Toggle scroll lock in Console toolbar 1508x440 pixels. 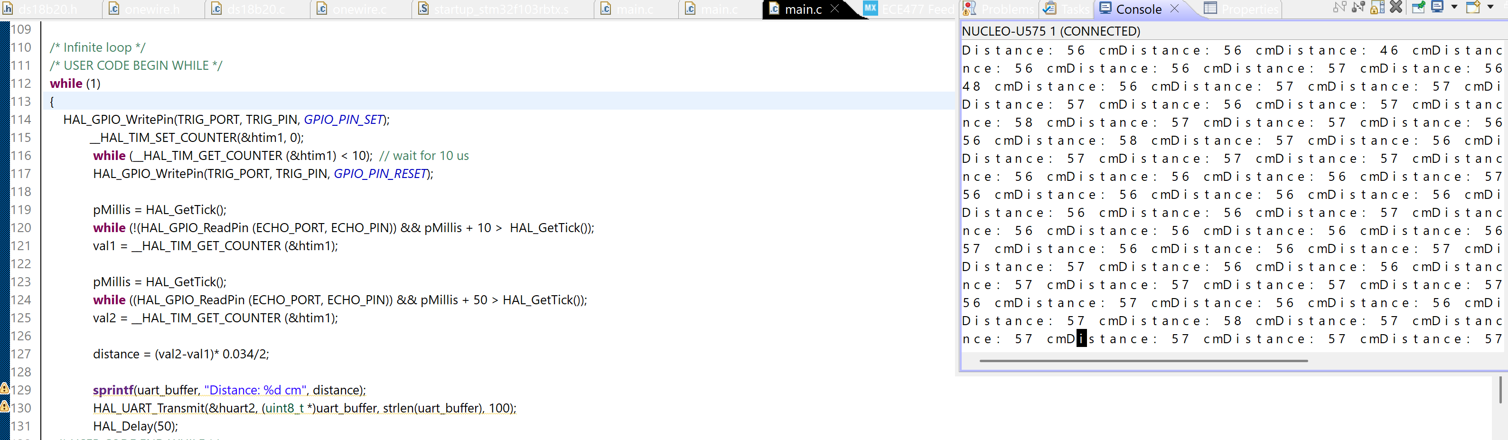[x=1377, y=8]
